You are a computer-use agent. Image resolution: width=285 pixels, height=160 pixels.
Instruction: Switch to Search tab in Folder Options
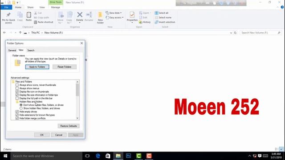31,50
